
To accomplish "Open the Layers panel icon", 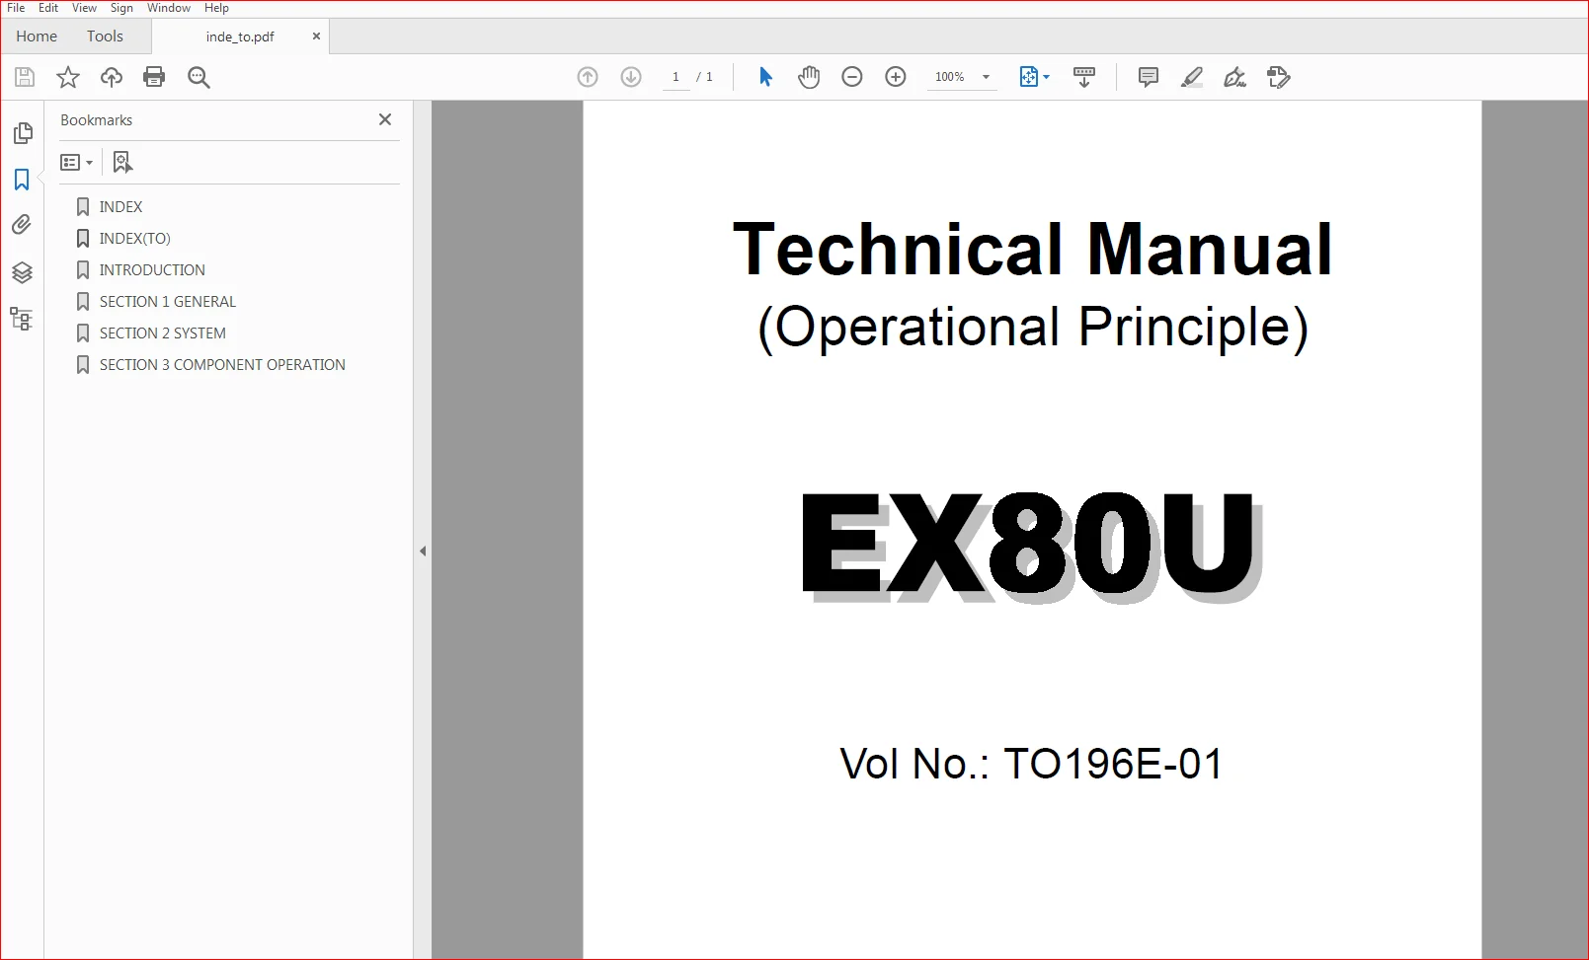I will (22, 272).
